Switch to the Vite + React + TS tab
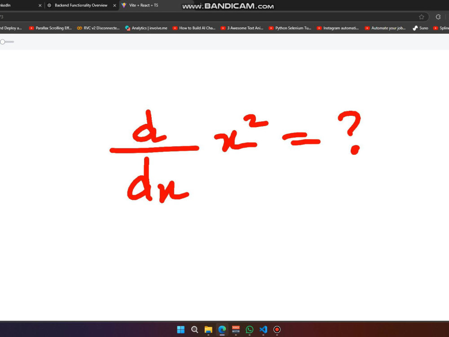 [x=143, y=5]
